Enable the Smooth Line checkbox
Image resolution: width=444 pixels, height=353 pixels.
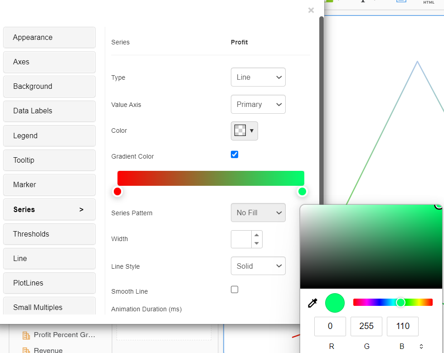click(234, 289)
